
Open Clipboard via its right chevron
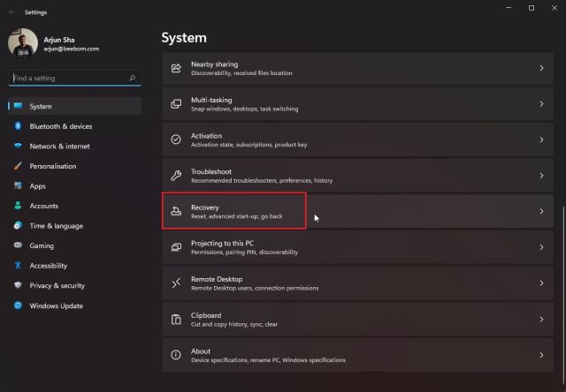(x=541, y=320)
